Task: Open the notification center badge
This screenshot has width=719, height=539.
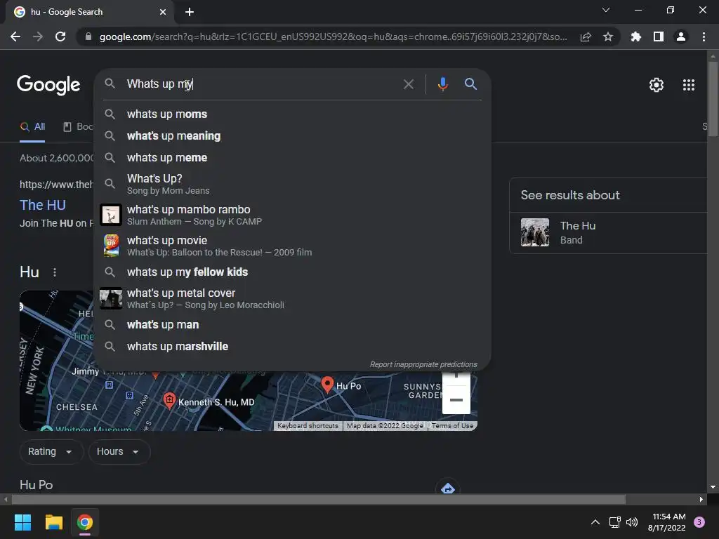Action: 699,522
